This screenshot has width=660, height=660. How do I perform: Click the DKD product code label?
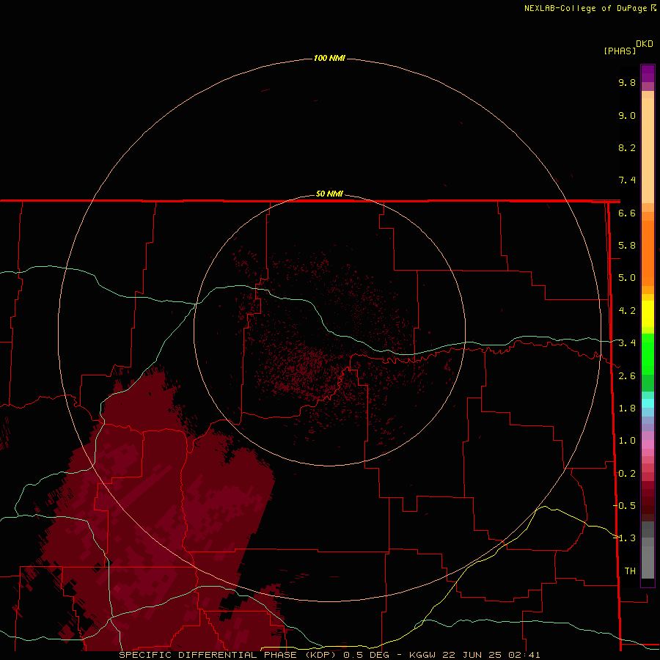645,43
